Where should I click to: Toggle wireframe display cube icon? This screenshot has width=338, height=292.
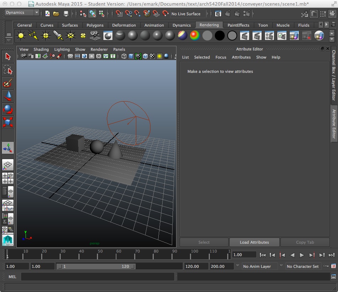coord(124,56)
